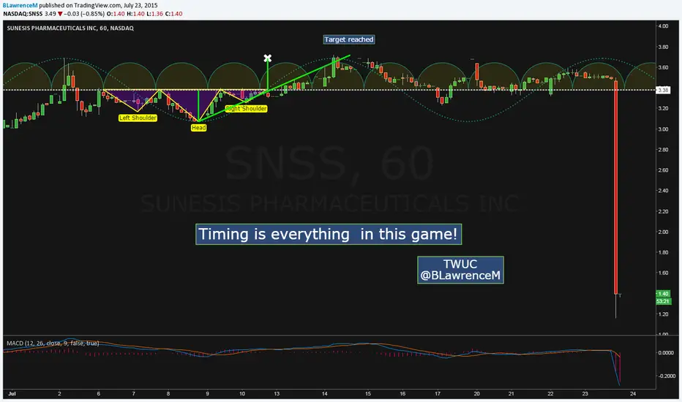Viewport: 682px width, 402px height.
Task: Select the 'Left Shoulder' yellow label
Action: [x=138, y=118]
